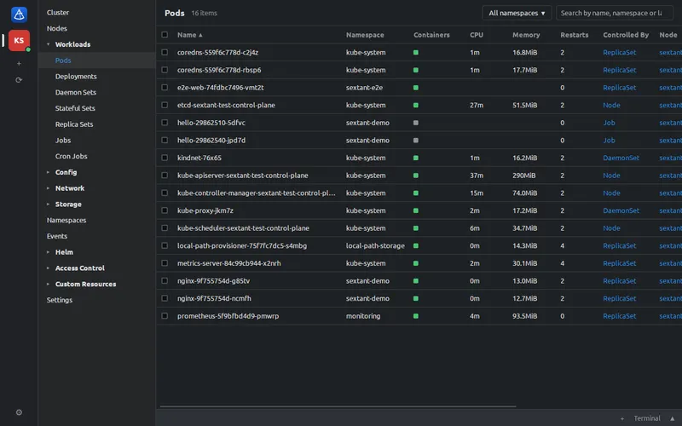Open Namespaces in the sidebar
Screen dimensions: 682x426
[x=66, y=221]
